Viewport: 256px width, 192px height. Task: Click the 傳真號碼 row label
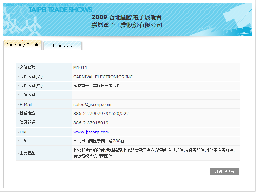point(27,122)
